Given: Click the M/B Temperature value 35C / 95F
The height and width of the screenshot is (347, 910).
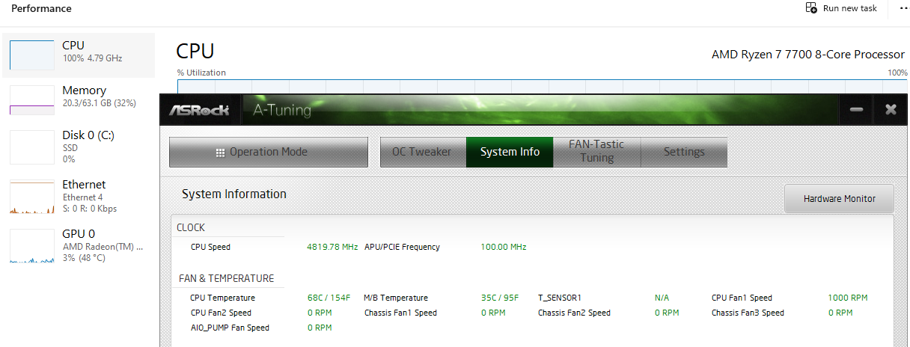Looking at the screenshot, I should pyautogui.click(x=500, y=298).
